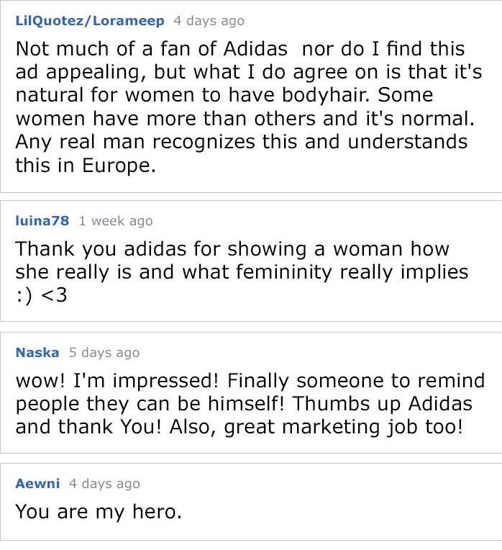Click the "4 days ago" timestamp by Aewni
The width and height of the screenshot is (502, 550).
click(x=104, y=483)
